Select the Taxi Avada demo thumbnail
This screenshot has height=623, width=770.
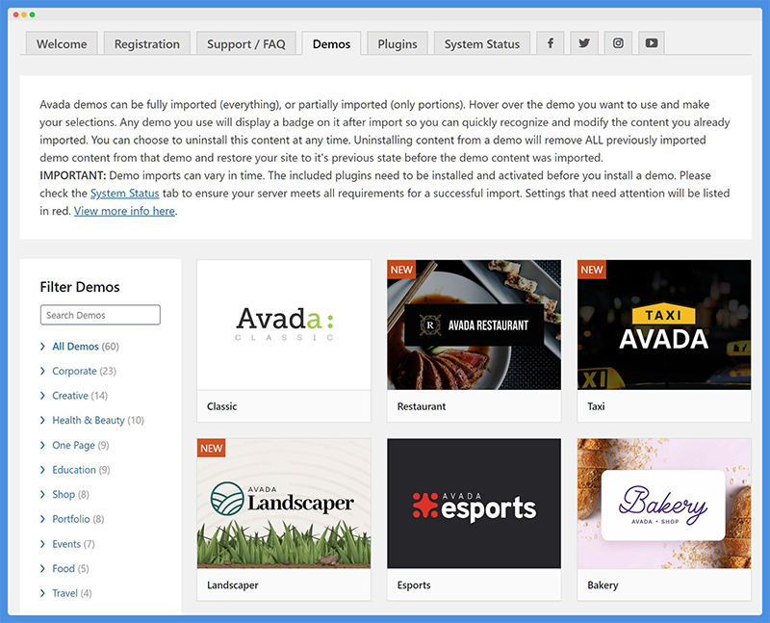tap(664, 324)
